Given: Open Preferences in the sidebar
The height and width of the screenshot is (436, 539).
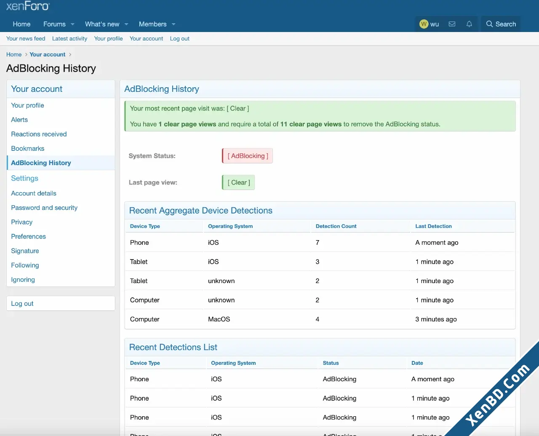Looking at the screenshot, I should pos(61,236).
